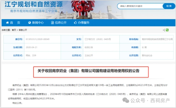Click the home icon in navigation bar

[x=7, y=23]
